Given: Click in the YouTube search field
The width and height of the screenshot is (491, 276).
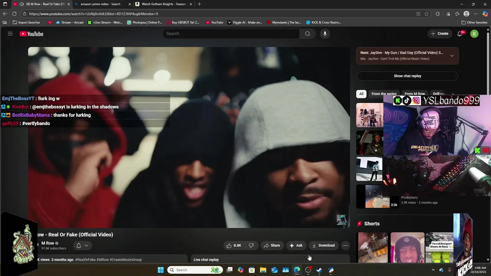Looking at the screenshot, I should [x=231, y=34].
